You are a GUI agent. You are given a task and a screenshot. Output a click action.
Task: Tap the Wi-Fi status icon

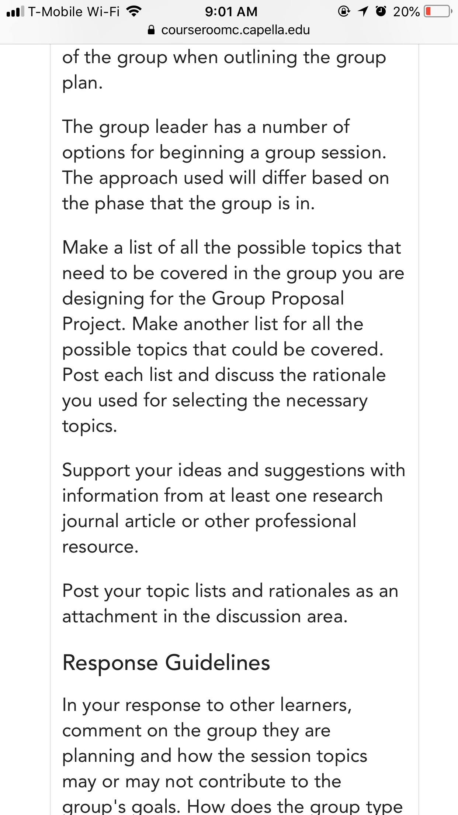134,11
